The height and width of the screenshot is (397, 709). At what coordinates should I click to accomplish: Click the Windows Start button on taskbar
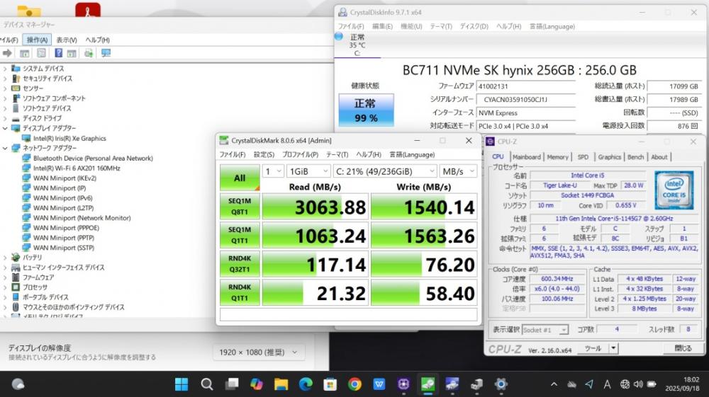click(x=182, y=384)
